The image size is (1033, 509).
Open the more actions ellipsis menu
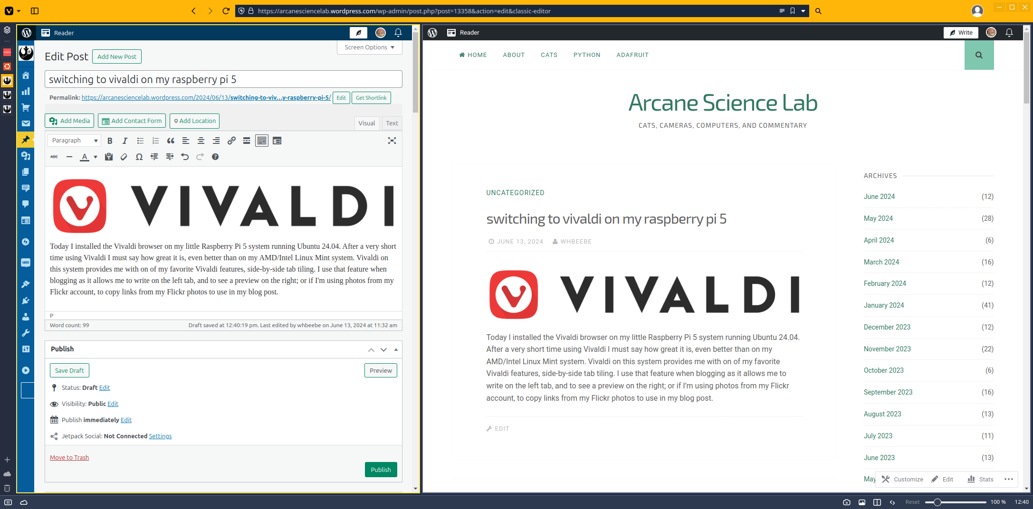click(1009, 479)
